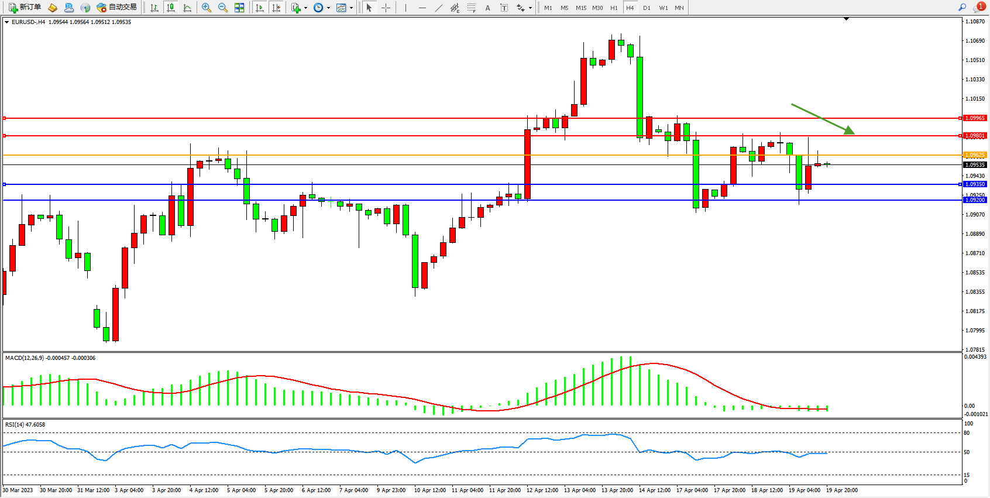Zoom out of the chart
The width and height of the screenshot is (990, 498).
[x=223, y=8]
